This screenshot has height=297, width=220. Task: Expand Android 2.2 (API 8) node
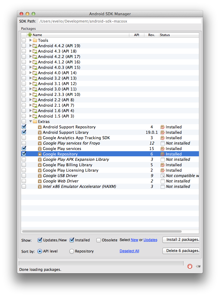[30, 100]
